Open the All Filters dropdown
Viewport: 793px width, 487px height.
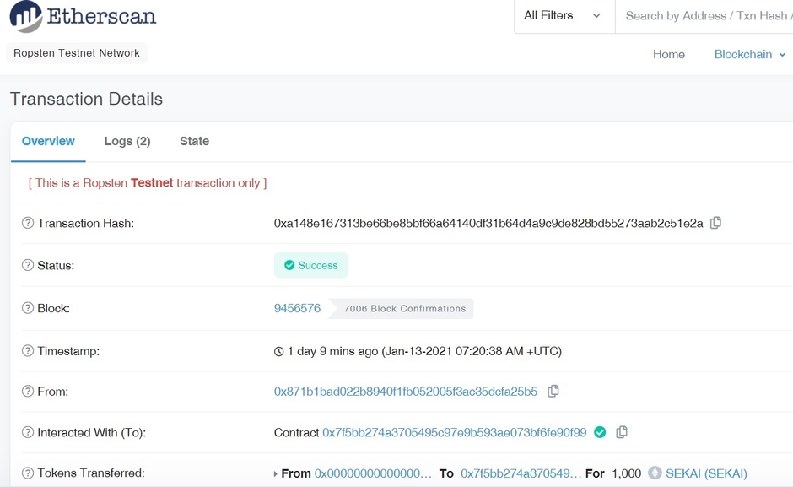point(563,16)
